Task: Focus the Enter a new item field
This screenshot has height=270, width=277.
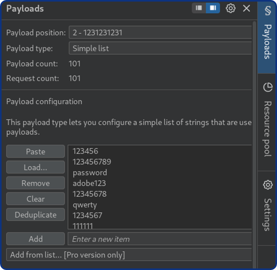Action: (x=160, y=239)
